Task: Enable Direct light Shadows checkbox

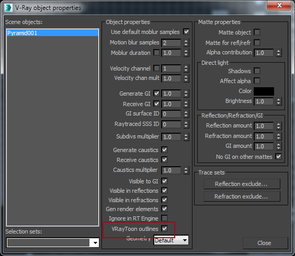Action: [257, 71]
